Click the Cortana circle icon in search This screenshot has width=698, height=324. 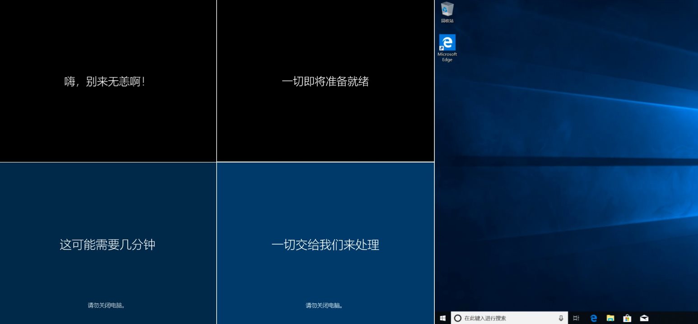pyautogui.click(x=457, y=318)
